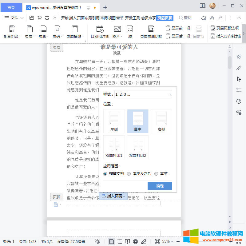Screen dimensions: 246x246
Task: Click the help question mark icon in sidebar
Action: pyautogui.click(x=239, y=101)
